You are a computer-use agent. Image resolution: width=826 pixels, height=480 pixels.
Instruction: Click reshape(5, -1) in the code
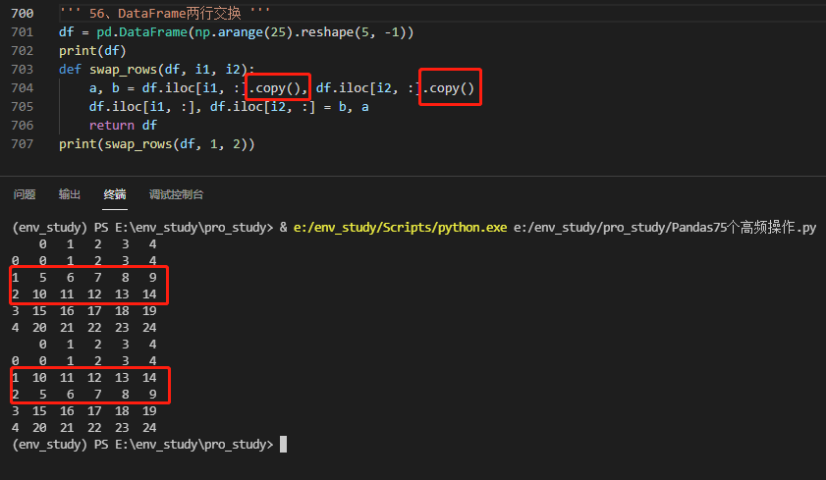point(354,32)
